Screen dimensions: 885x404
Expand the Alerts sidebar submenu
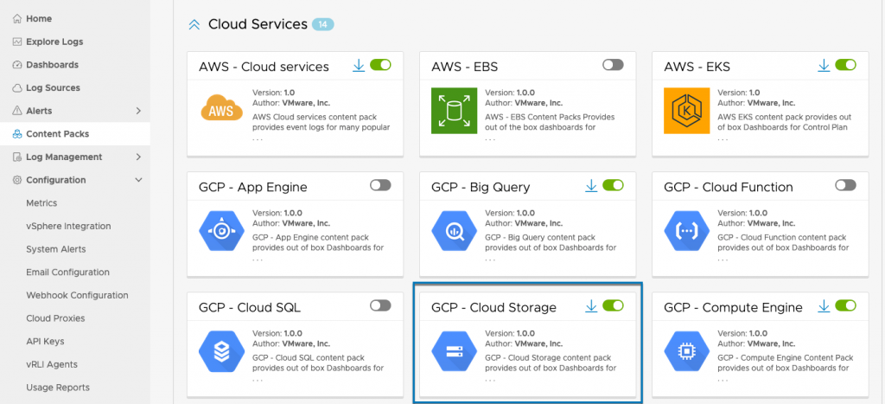(138, 111)
